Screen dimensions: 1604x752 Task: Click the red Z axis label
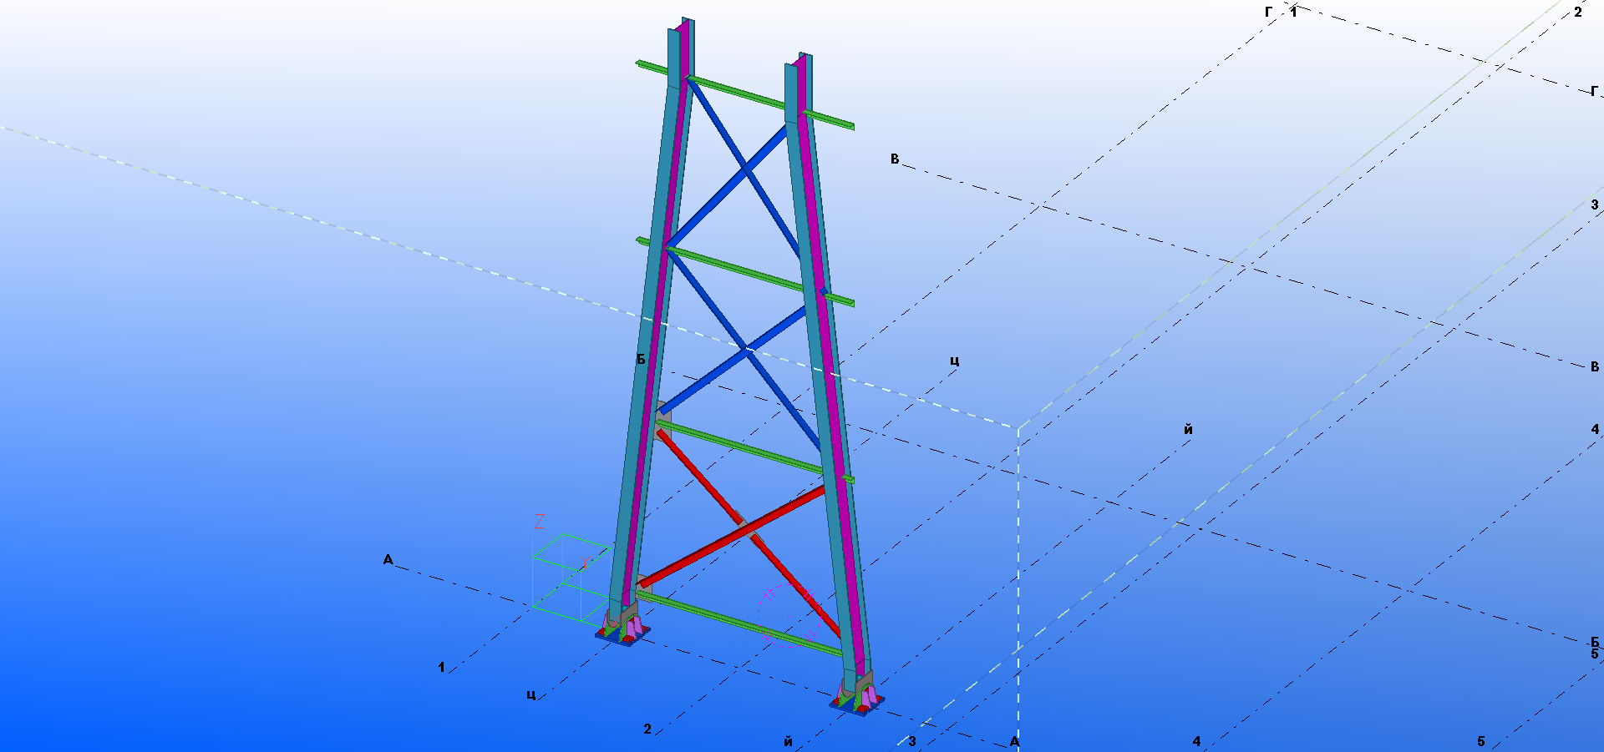(x=539, y=522)
